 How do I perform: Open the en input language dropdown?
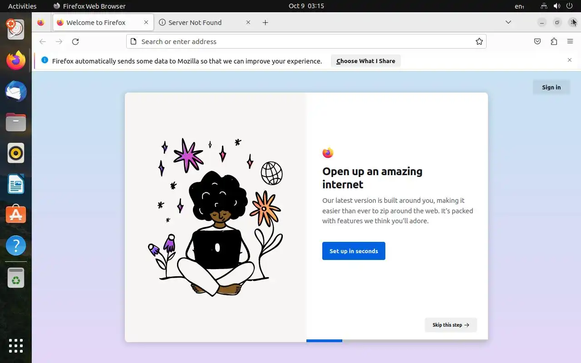[x=519, y=6]
